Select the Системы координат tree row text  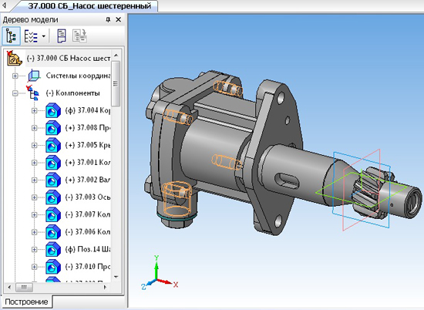(78, 76)
